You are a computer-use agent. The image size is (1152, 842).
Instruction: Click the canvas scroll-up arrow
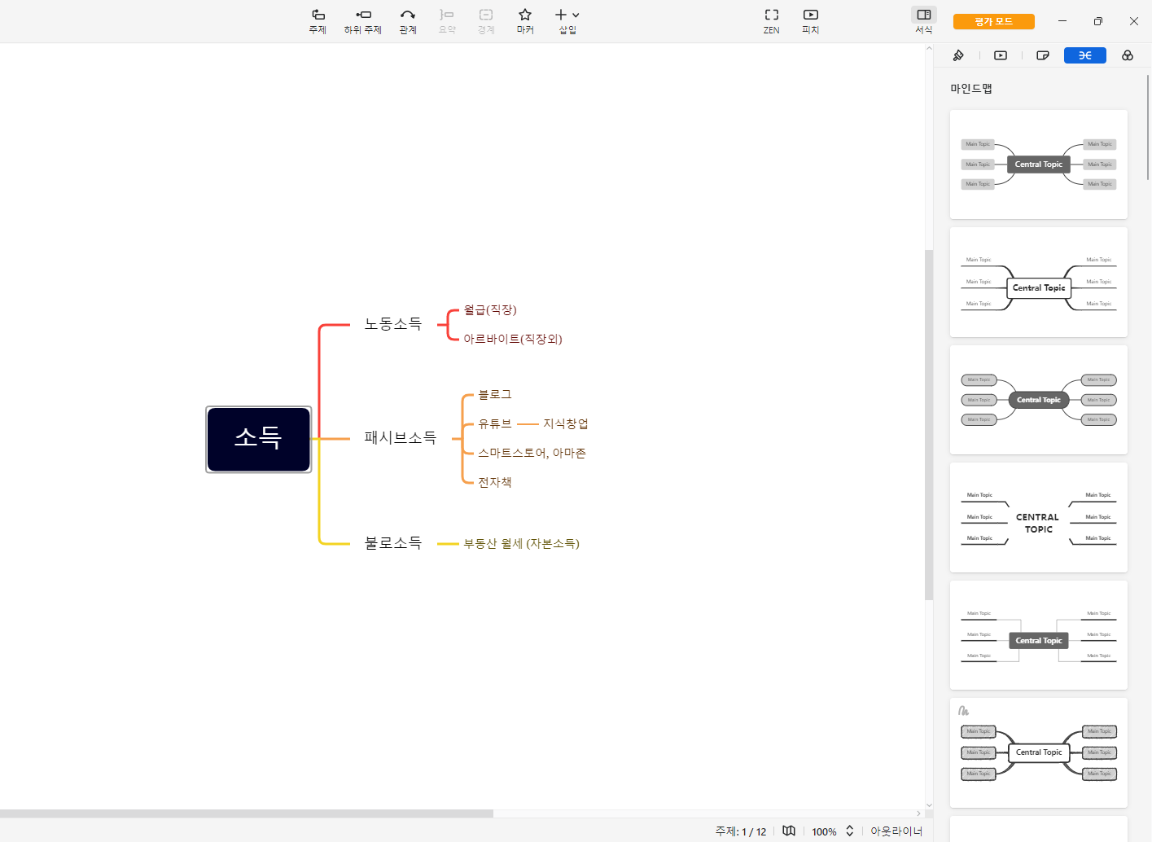(x=929, y=48)
